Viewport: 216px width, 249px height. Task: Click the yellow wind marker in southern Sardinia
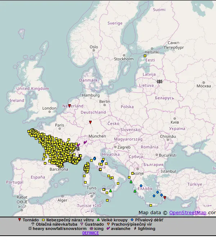[x=86, y=182]
